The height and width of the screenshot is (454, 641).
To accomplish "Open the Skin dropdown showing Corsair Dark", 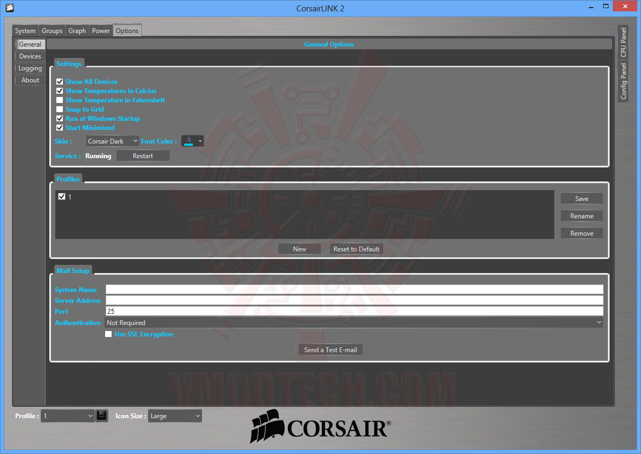I will [x=112, y=141].
